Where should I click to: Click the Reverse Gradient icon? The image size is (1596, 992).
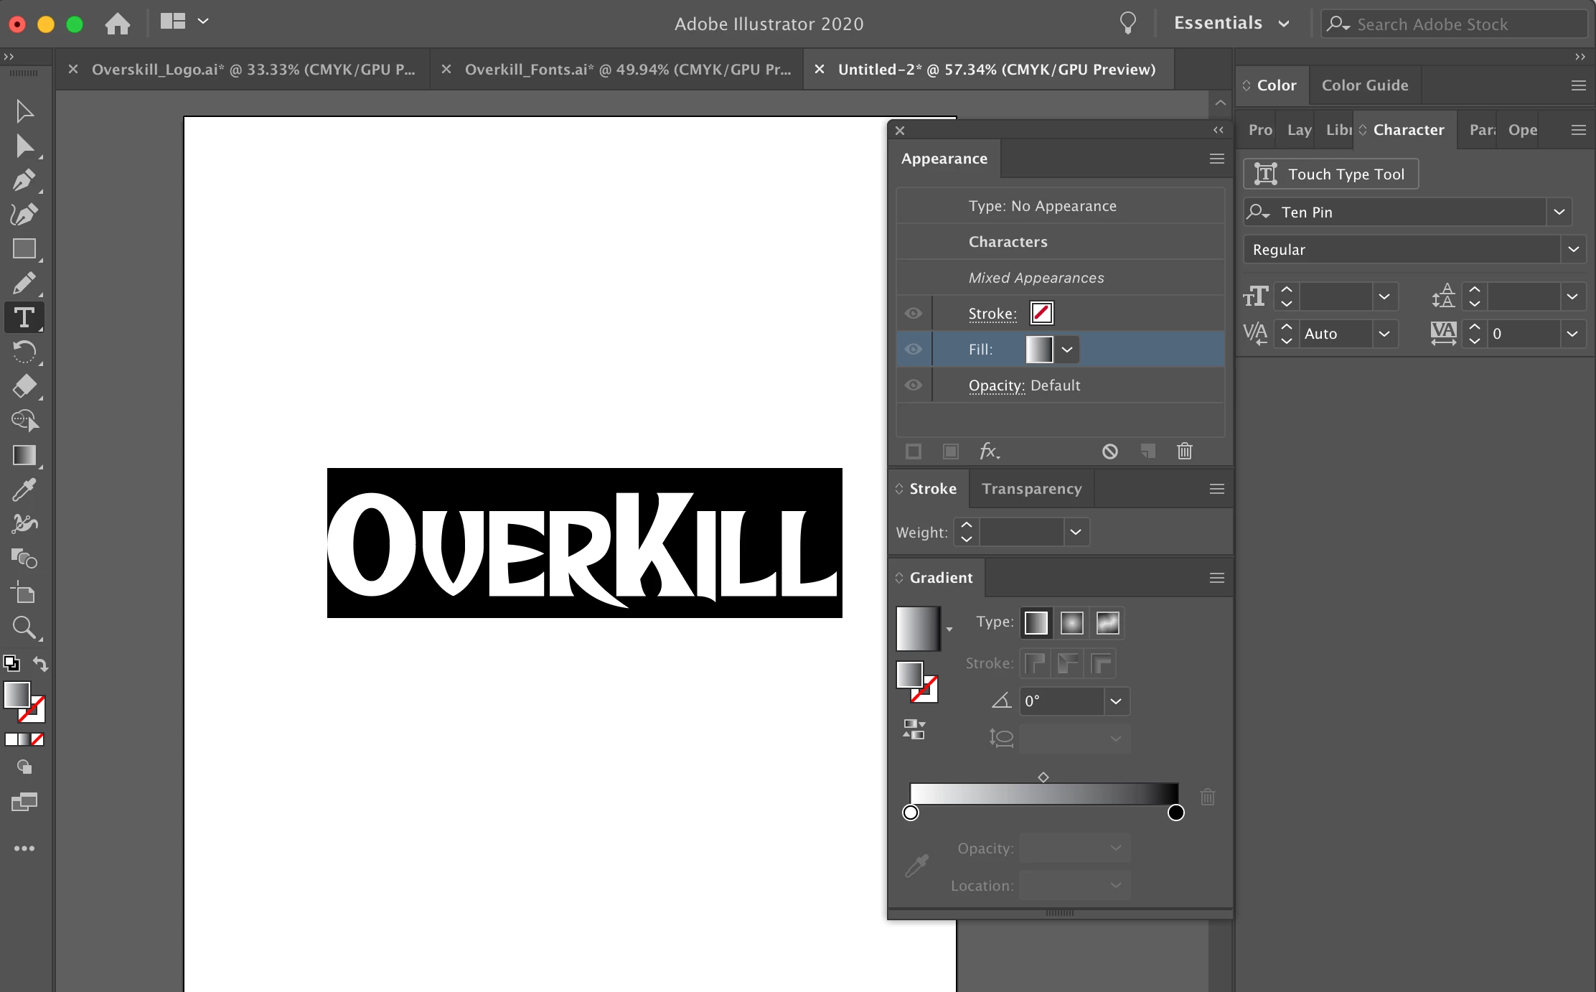[914, 729]
